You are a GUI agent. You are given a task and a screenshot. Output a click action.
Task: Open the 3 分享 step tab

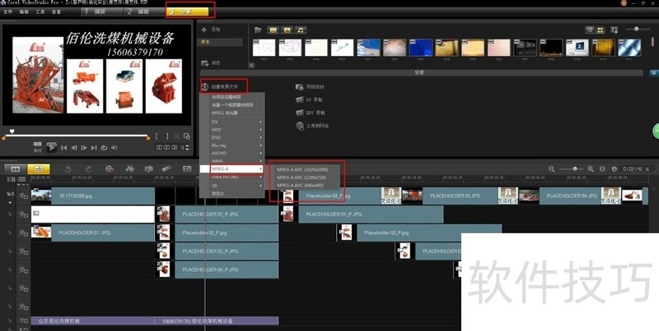189,11
